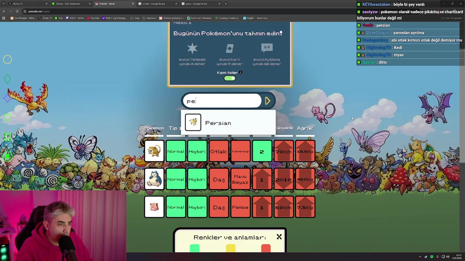Reload the Pokedle page
The height and width of the screenshot is (261, 465).
17,11
